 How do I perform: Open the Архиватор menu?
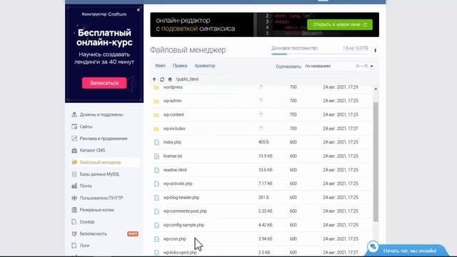pyautogui.click(x=205, y=66)
